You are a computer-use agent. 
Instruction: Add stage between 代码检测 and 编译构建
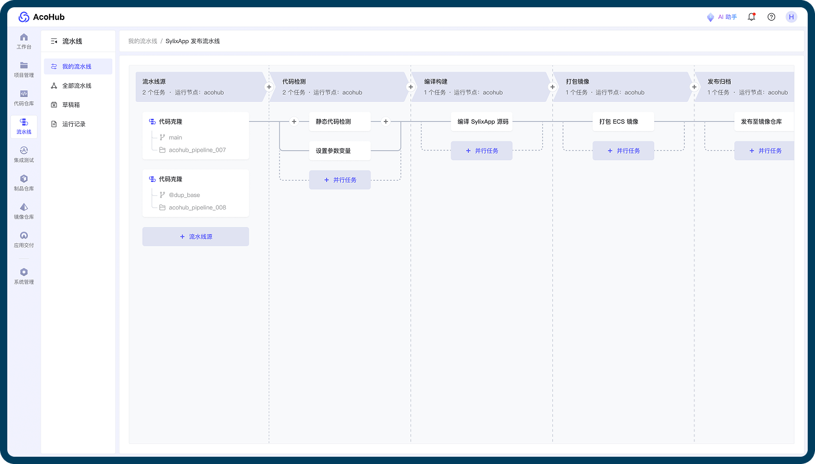coord(411,87)
